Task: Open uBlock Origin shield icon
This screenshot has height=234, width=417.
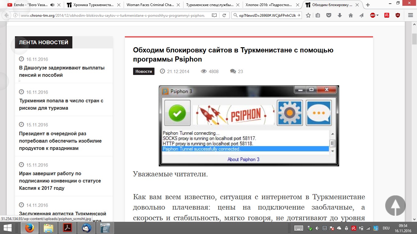Action: (x=398, y=15)
